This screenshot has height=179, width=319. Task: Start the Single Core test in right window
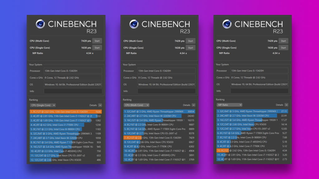[x=283, y=48]
